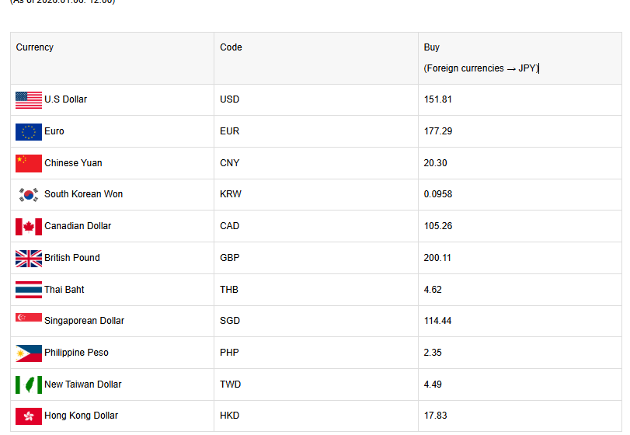Click the Thai Baht flag icon
The image size is (630, 435).
29,290
